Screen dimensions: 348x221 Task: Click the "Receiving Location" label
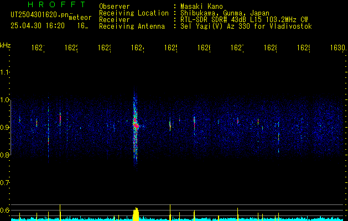[134, 13]
